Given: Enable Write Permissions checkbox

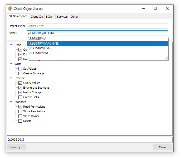Looking at the screenshot, I should point(20,111).
